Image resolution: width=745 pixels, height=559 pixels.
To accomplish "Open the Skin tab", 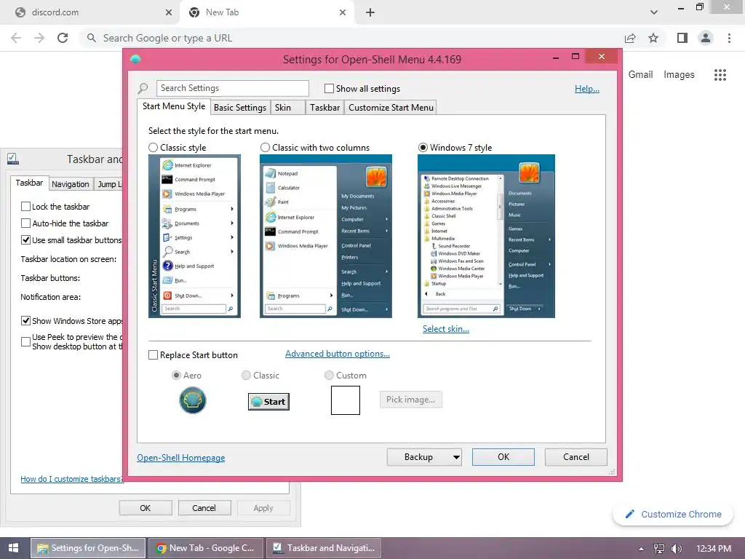I will click(287, 108).
